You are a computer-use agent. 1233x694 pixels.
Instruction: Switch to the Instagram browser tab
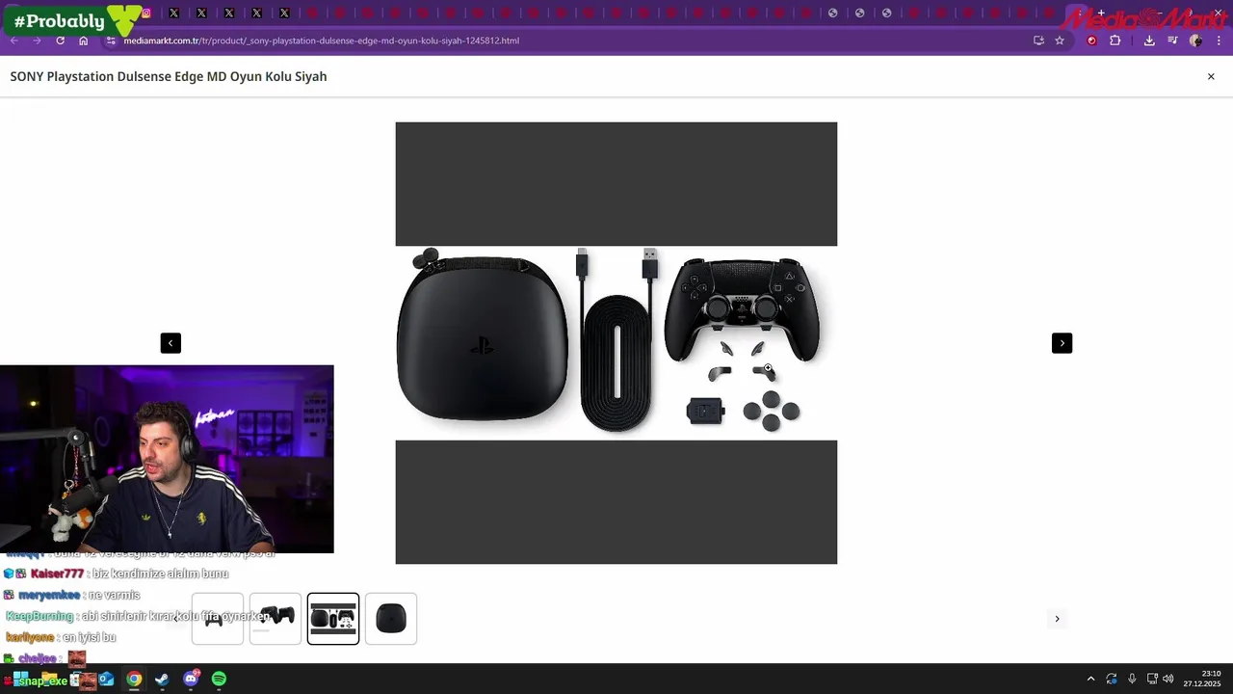coord(146,13)
